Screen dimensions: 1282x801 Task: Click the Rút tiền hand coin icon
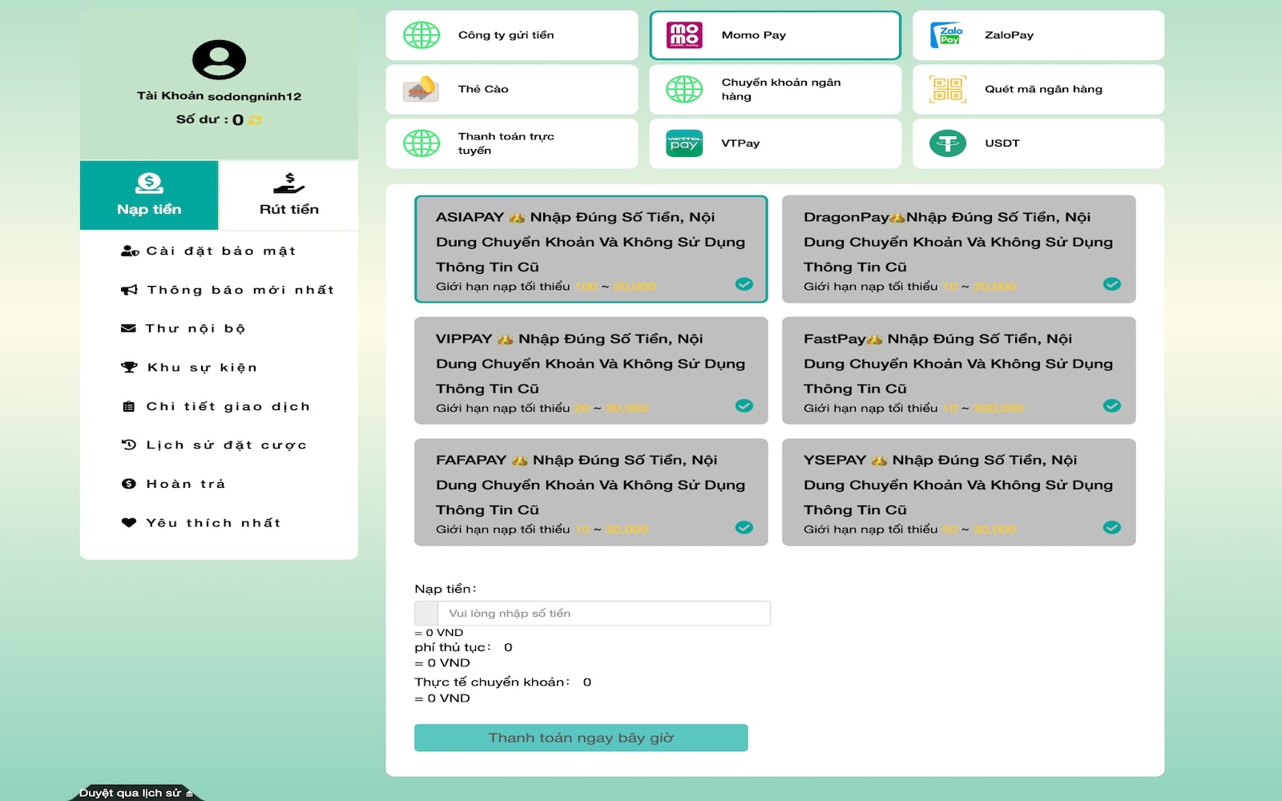[x=288, y=183]
